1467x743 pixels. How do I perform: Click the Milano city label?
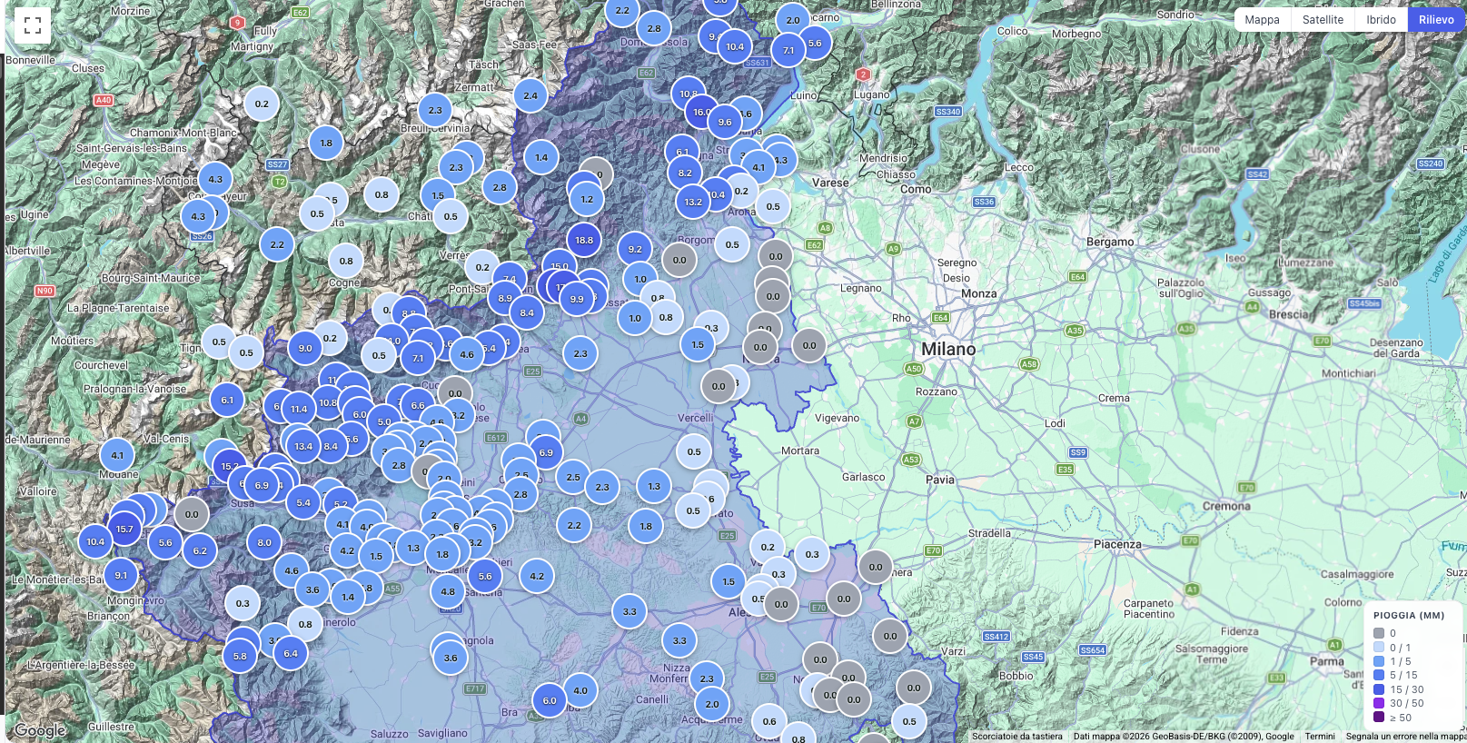[948, 350]
